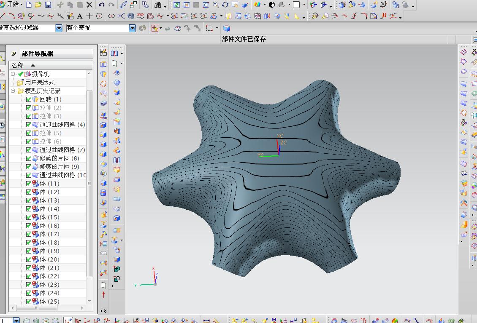Click the tube feature icon in vertical toolbar
This screenshot has width=477, height=323.
coord(103,103)
